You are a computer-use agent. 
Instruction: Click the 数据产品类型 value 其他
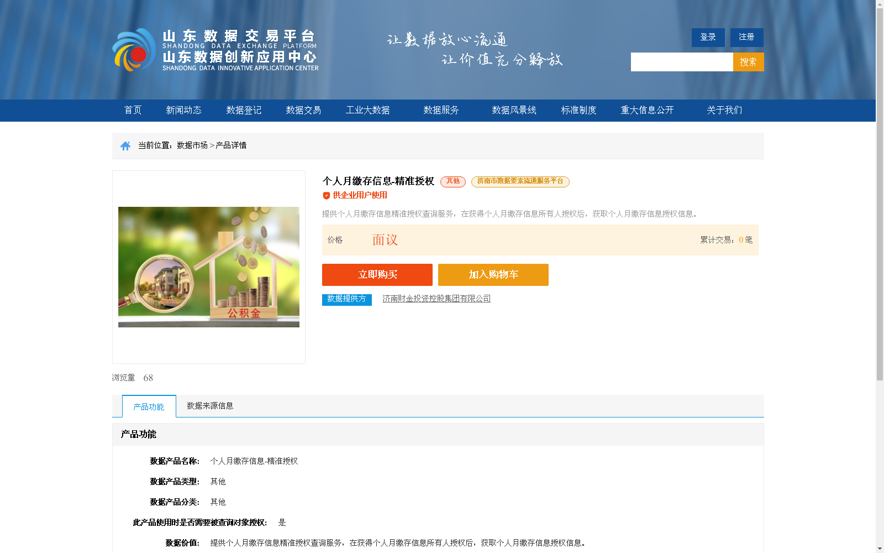tap(218, 482)
